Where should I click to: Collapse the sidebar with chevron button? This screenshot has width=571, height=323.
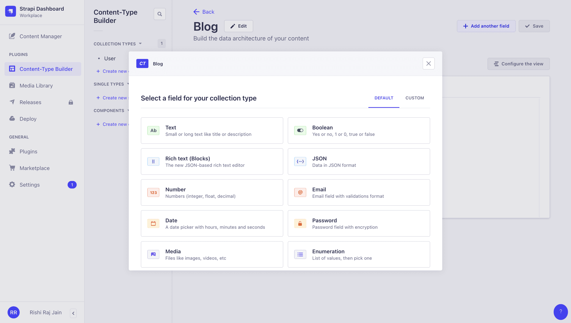[x=73, y=313]
